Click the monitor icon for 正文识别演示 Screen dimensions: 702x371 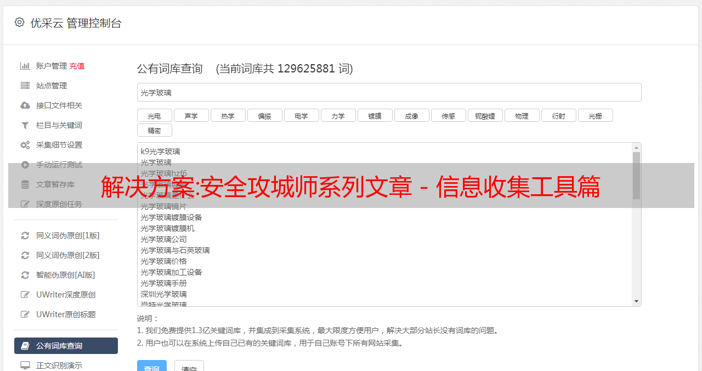coord(25,365)
